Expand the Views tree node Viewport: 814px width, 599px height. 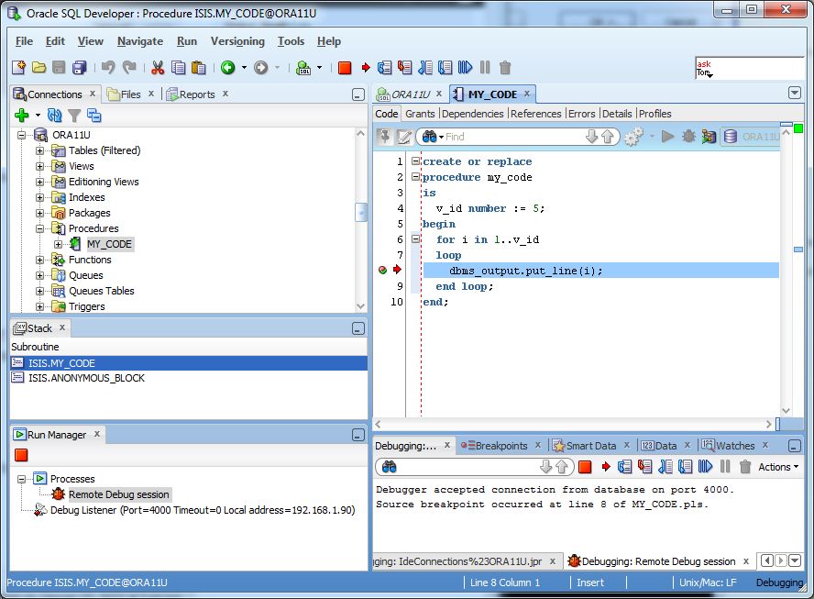tap(40, 166)
